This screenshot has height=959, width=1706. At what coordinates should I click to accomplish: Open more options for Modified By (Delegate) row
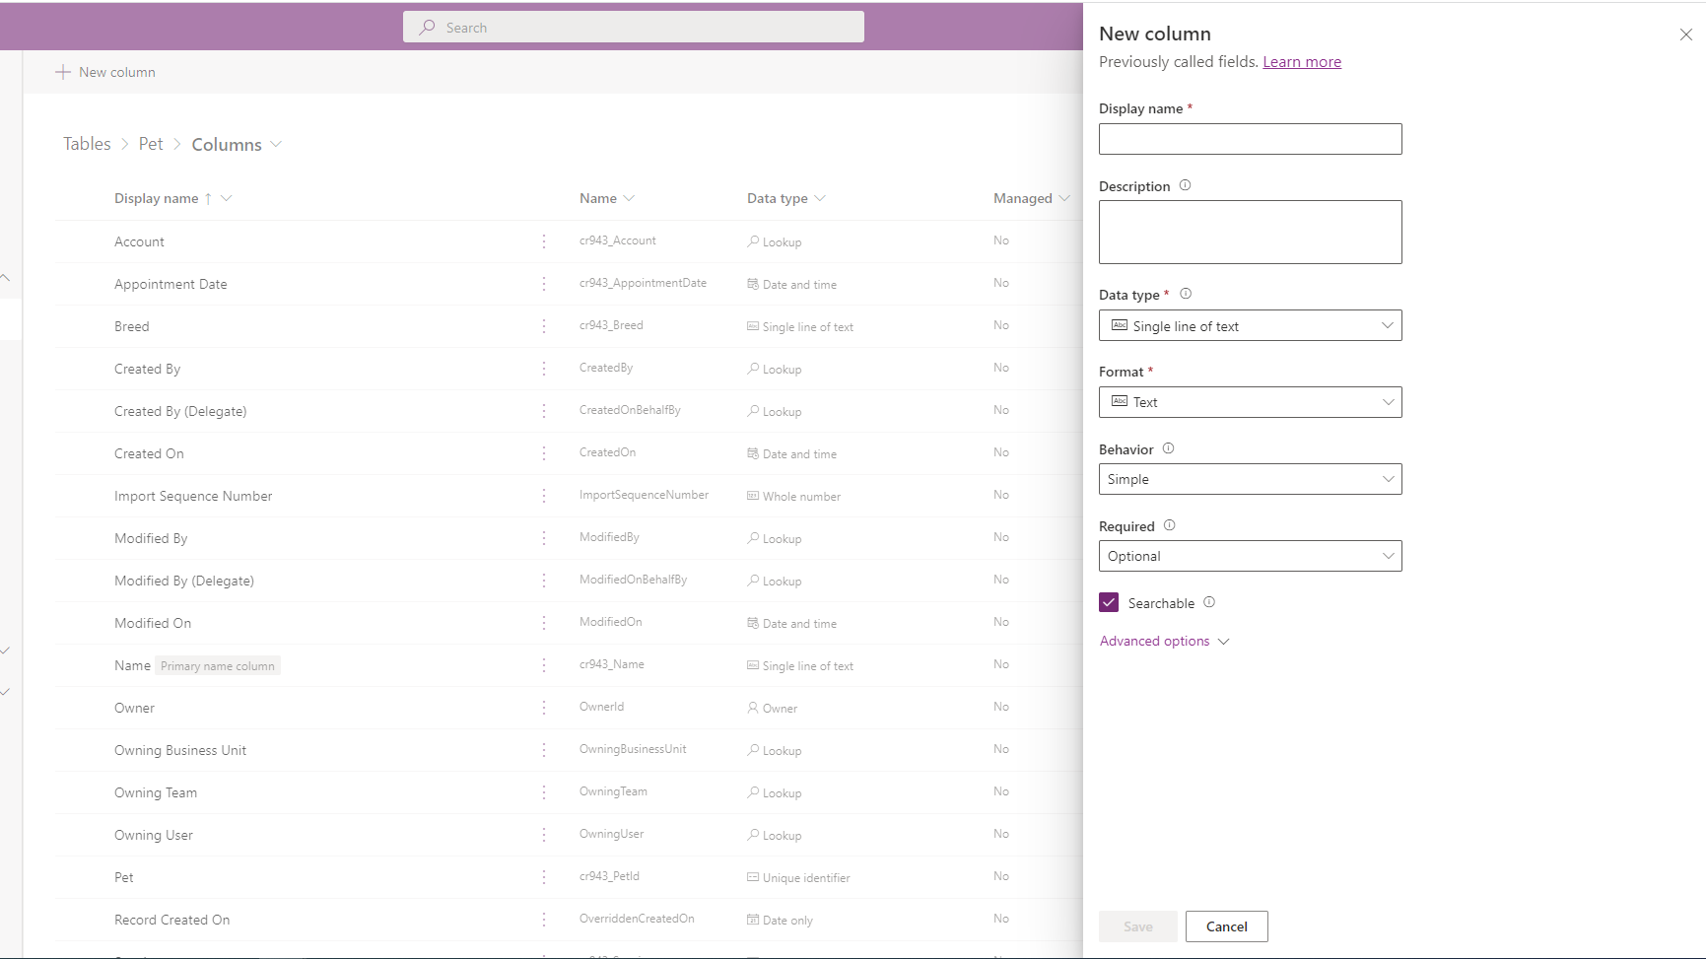pos(544,581)
